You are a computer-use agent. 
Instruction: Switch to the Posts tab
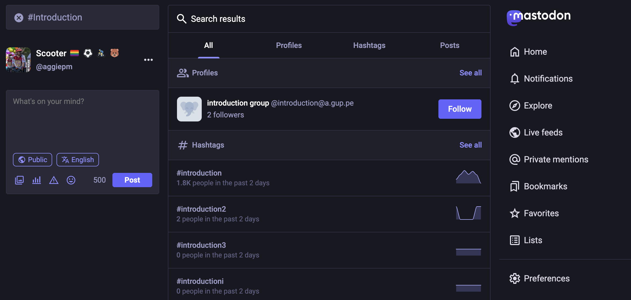(450, 45)
